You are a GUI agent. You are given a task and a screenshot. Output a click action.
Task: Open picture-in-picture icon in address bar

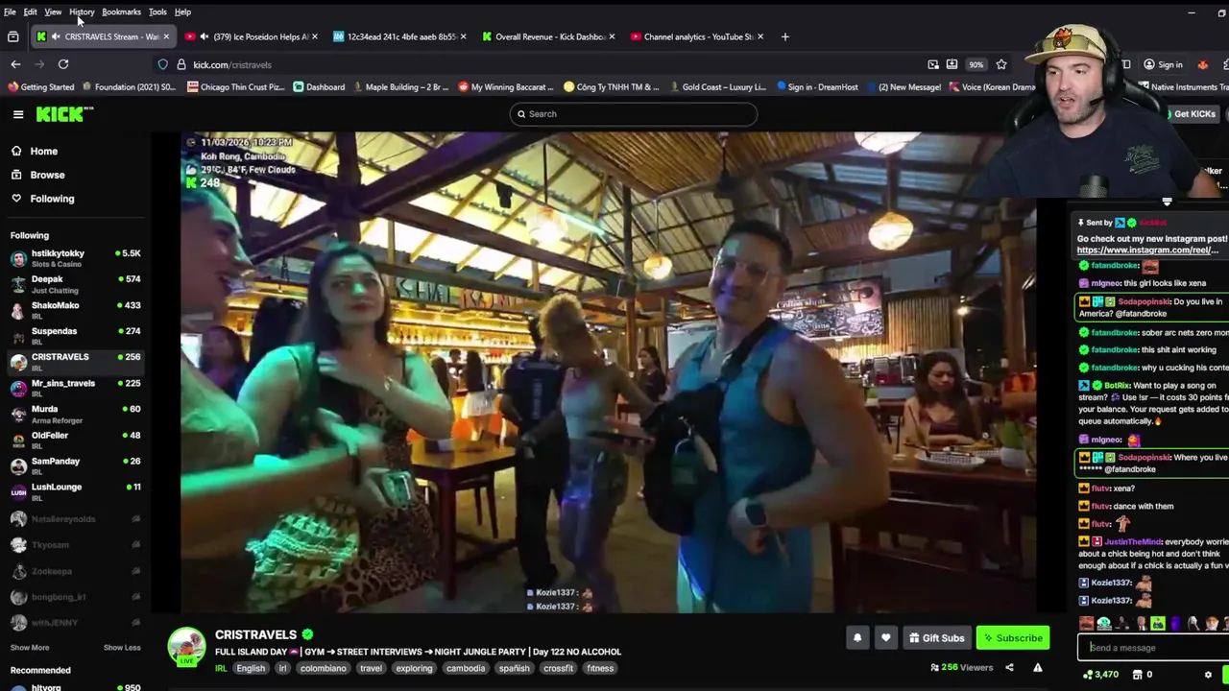(933, 64)
